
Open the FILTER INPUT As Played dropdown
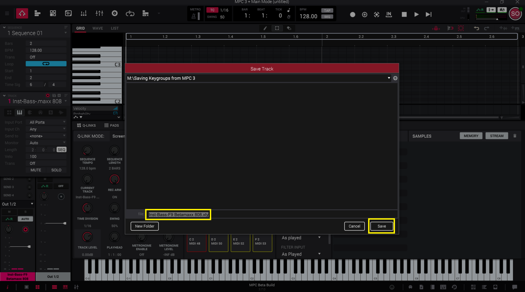(301, 254)
